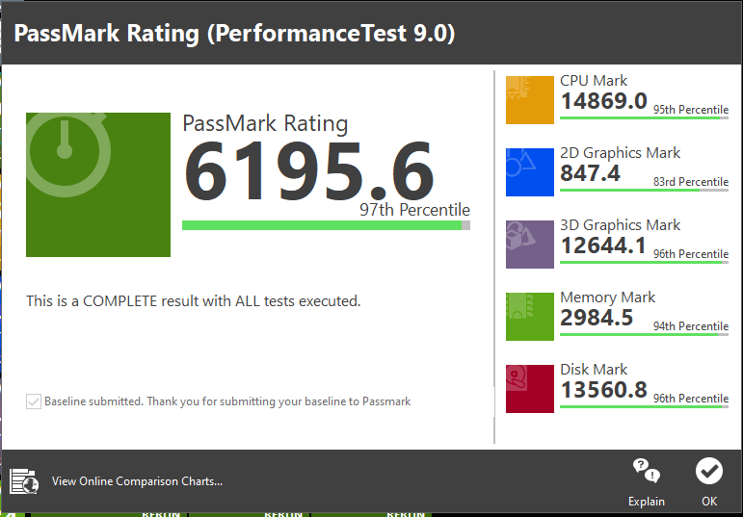
Task: Click the PassMark Rating 97th percentile bar
Action: (x=326, y=225)
